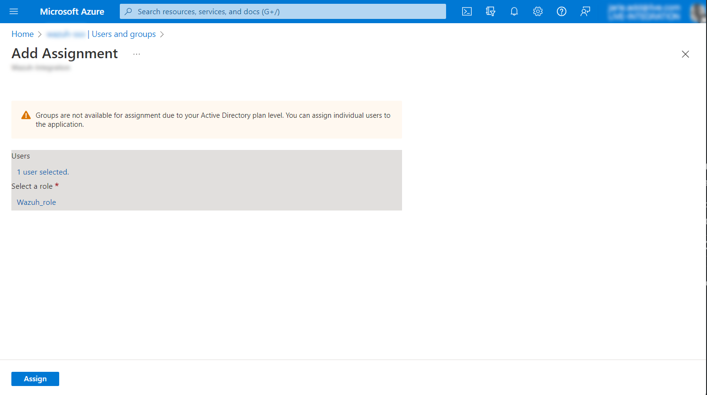Open the Wazuh_role selection link
The height and width of the screenshot is (395, 707).
coord(36,202)
